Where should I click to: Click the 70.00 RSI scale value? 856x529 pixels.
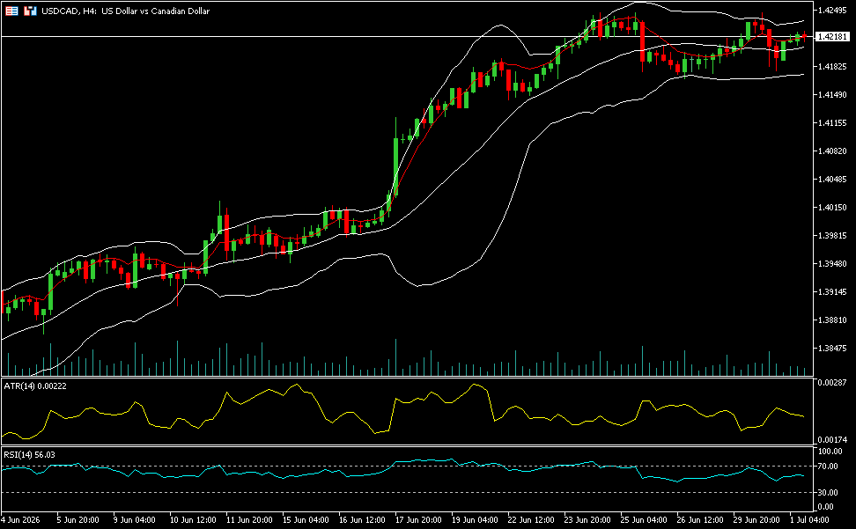click(x=828, y=467)
